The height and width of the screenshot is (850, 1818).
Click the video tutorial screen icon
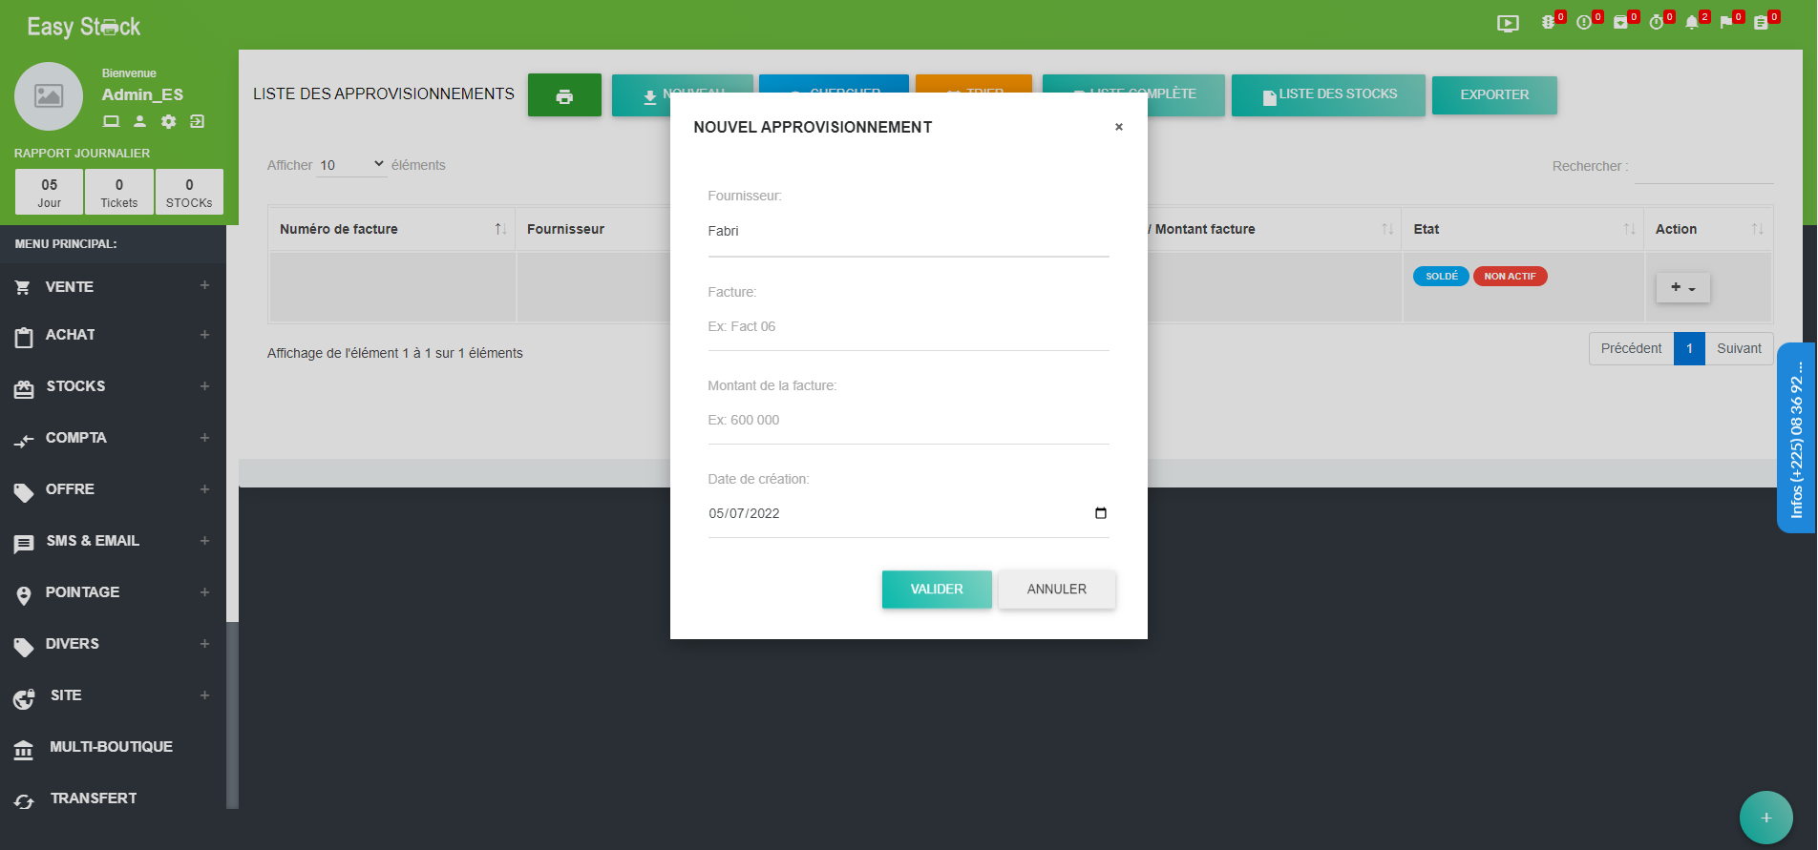coord(1508,24)
